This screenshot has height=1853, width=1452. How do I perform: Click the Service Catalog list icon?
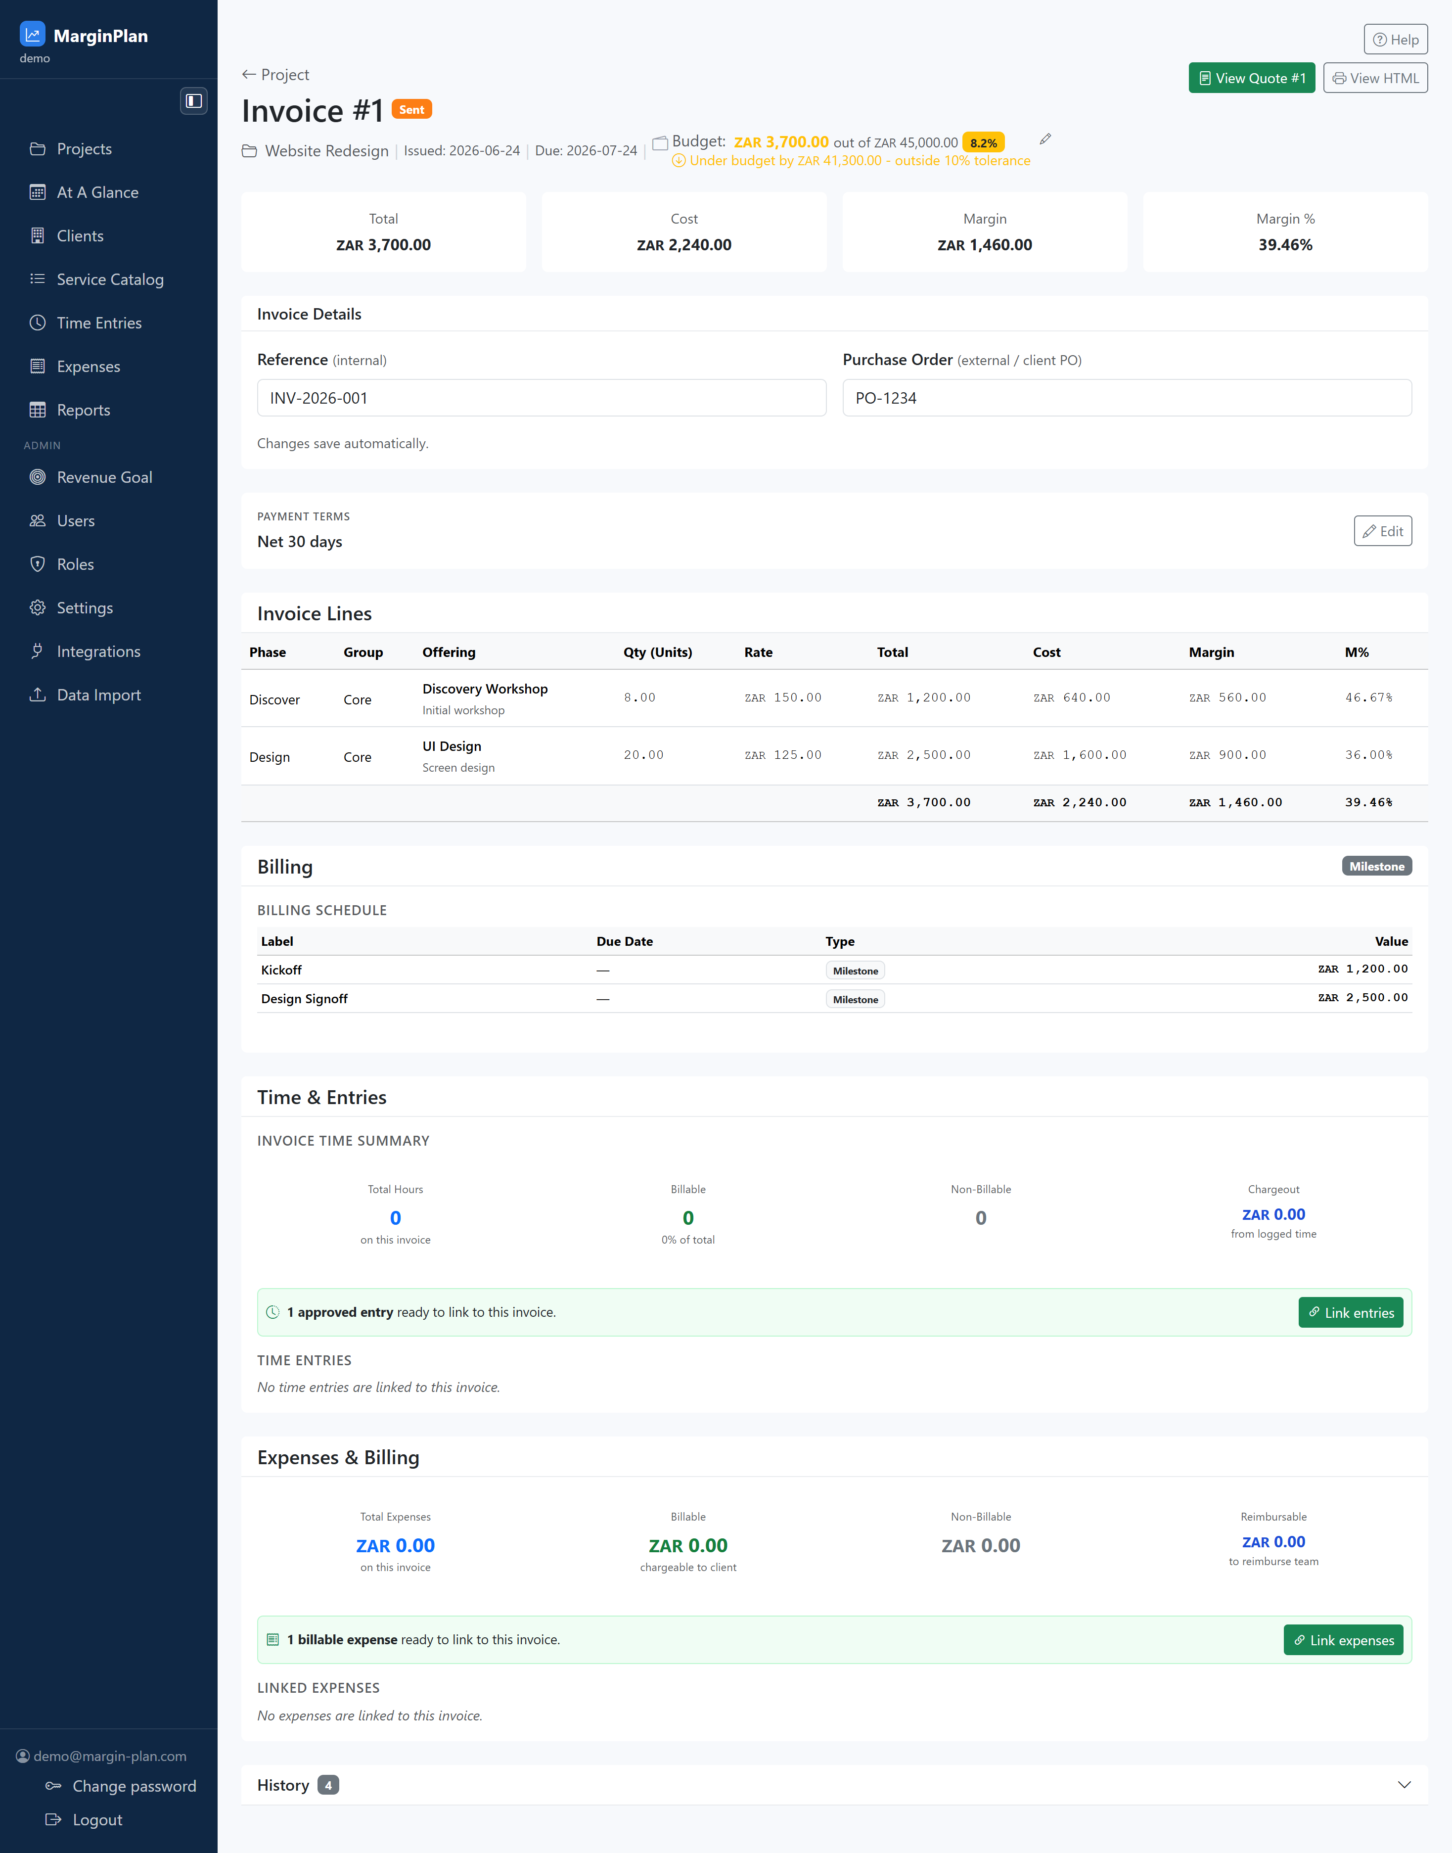[x=38, y=279]
